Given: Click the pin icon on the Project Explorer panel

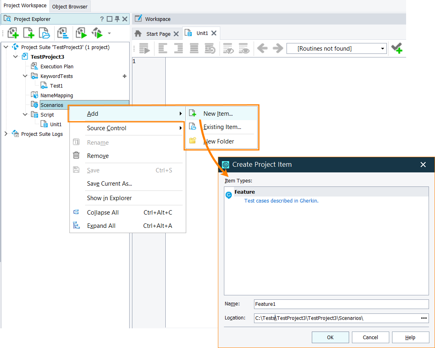Looking at the screenshot, I should pos(117,18).
